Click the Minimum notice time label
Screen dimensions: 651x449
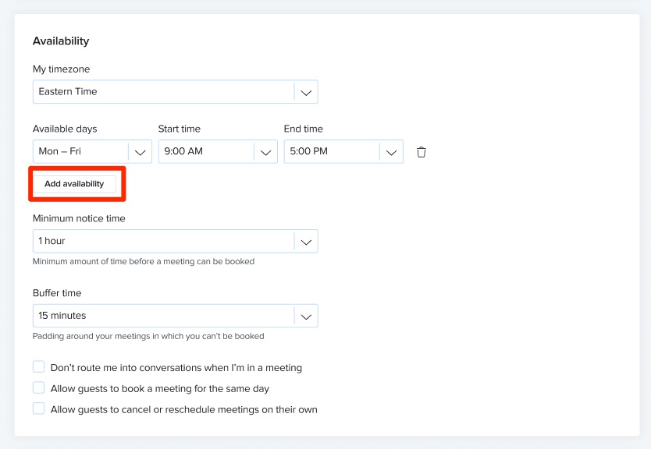click(79, 218)
